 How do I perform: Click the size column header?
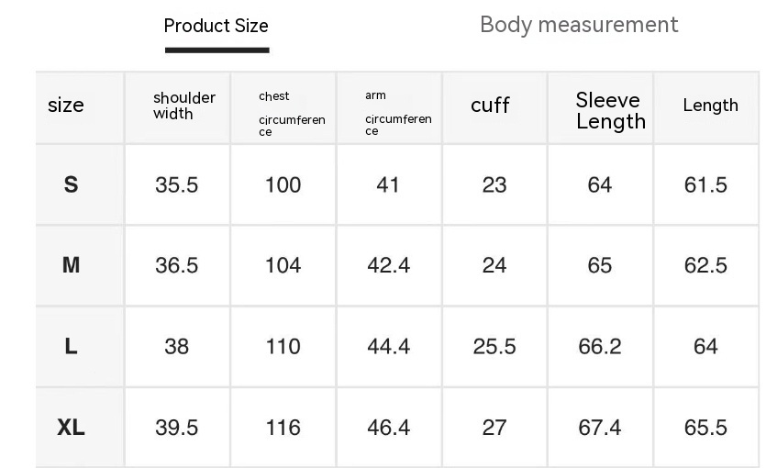click(x=66, y=106)
